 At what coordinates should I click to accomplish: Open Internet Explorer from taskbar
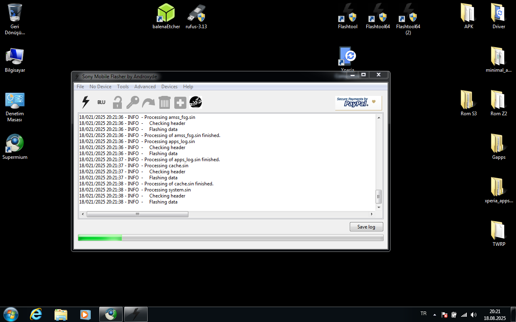(36, 314)
